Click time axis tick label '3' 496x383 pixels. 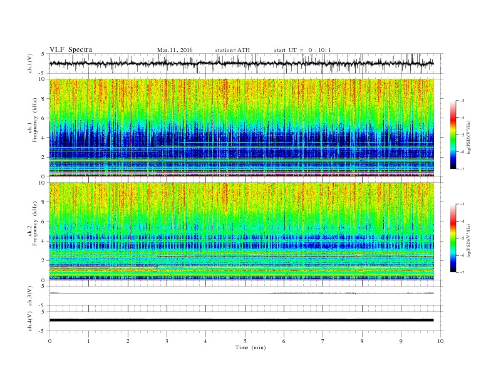pos(167,341)
